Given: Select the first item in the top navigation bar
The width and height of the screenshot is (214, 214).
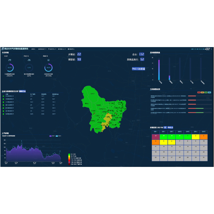Looking at the screenshot, I should (34, 49).
